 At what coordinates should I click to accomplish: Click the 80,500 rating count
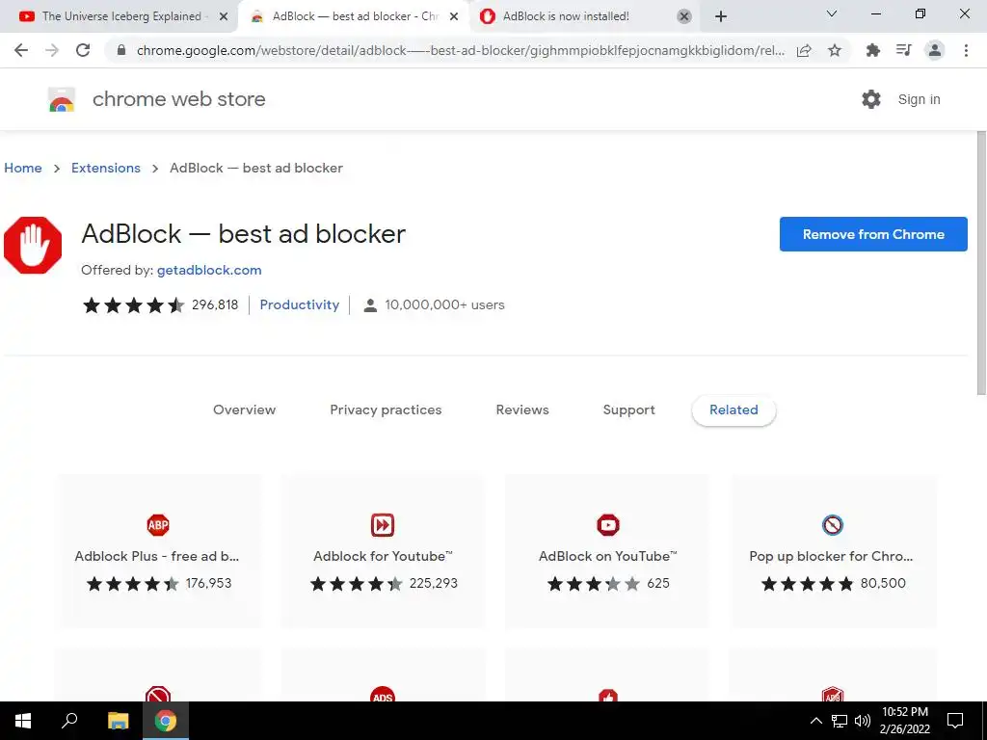click(x=883, y=583)
